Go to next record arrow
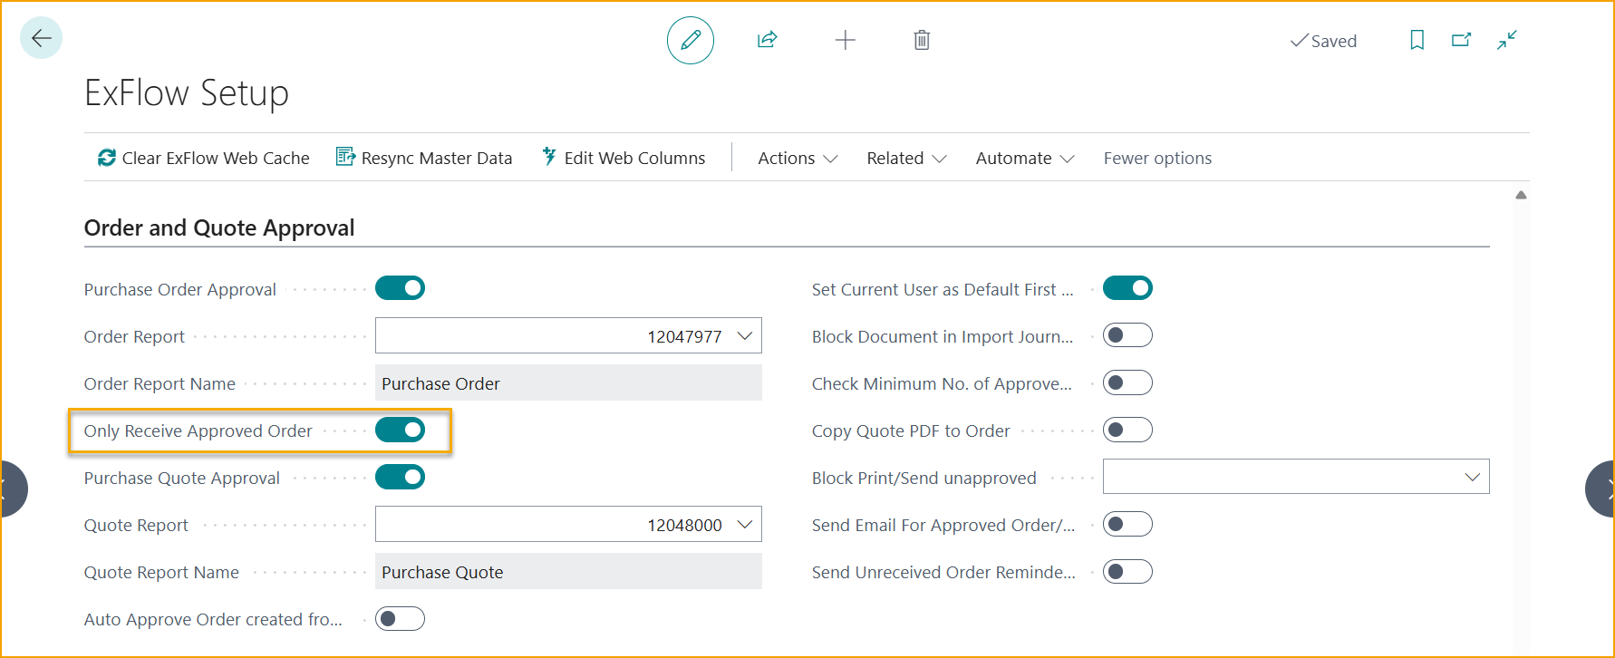 click(x=1600, y=489)
